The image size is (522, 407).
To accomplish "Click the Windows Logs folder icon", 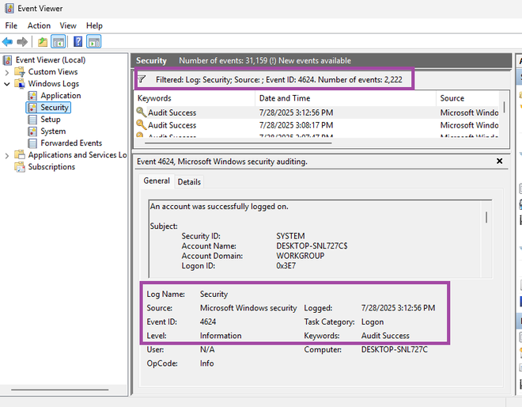I will pyautogui.click(x=20, y=84).
